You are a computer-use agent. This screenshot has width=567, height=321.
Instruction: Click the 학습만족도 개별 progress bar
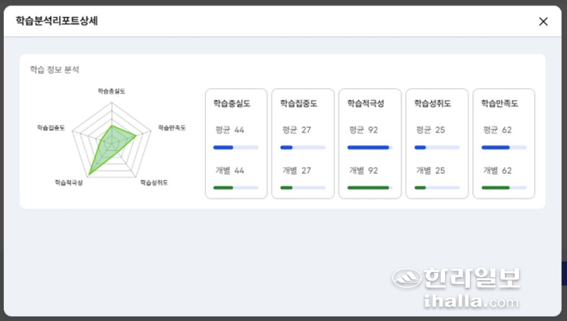tap(503, 188)
